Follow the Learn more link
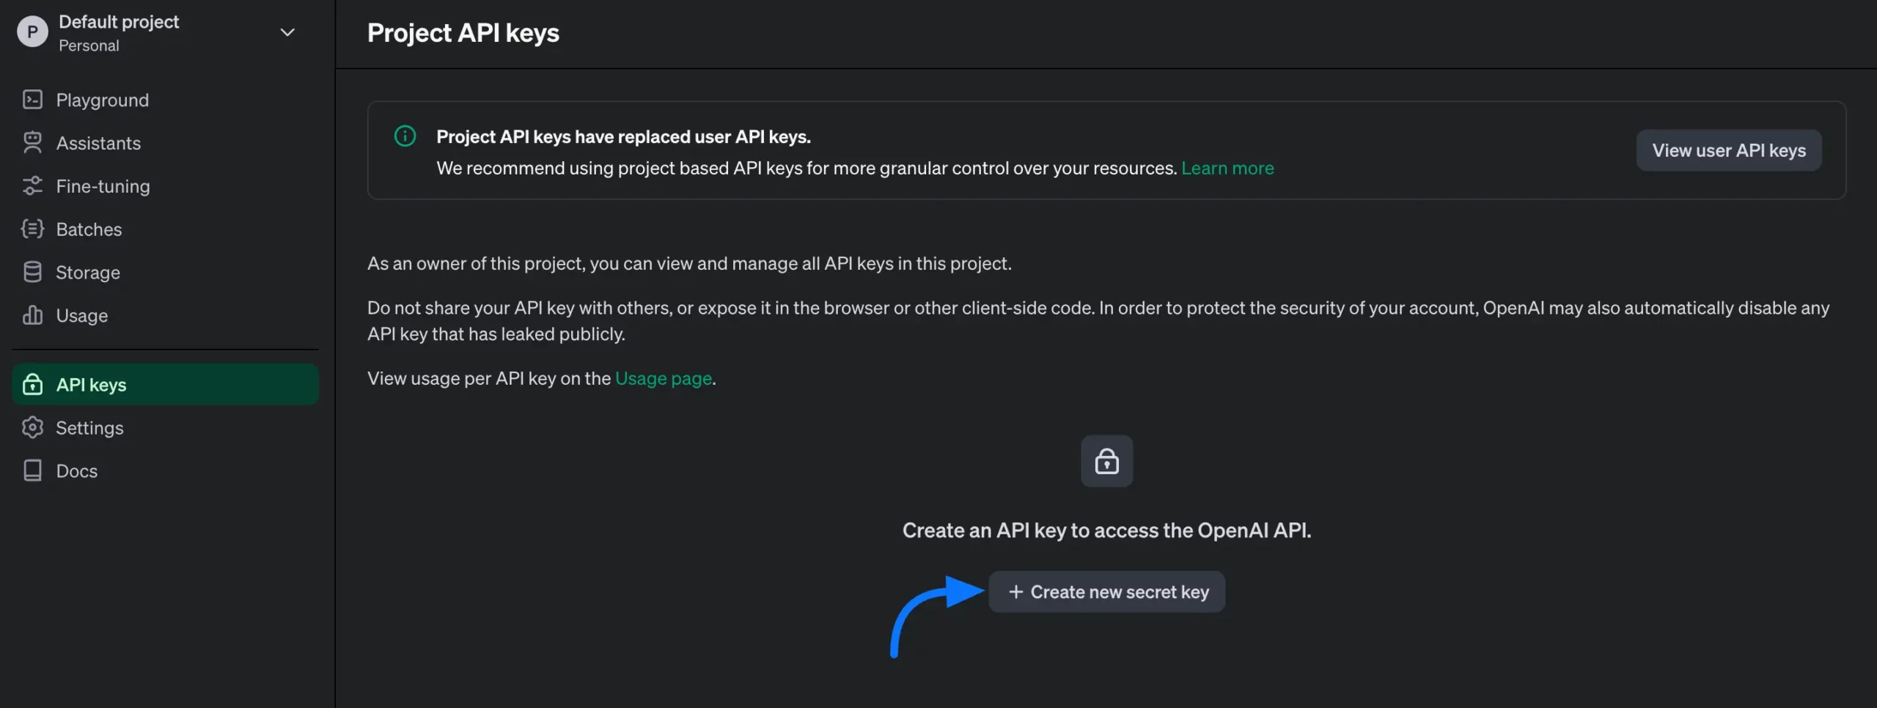This screenshot has height=708, width=1877. click(1227, 168)
